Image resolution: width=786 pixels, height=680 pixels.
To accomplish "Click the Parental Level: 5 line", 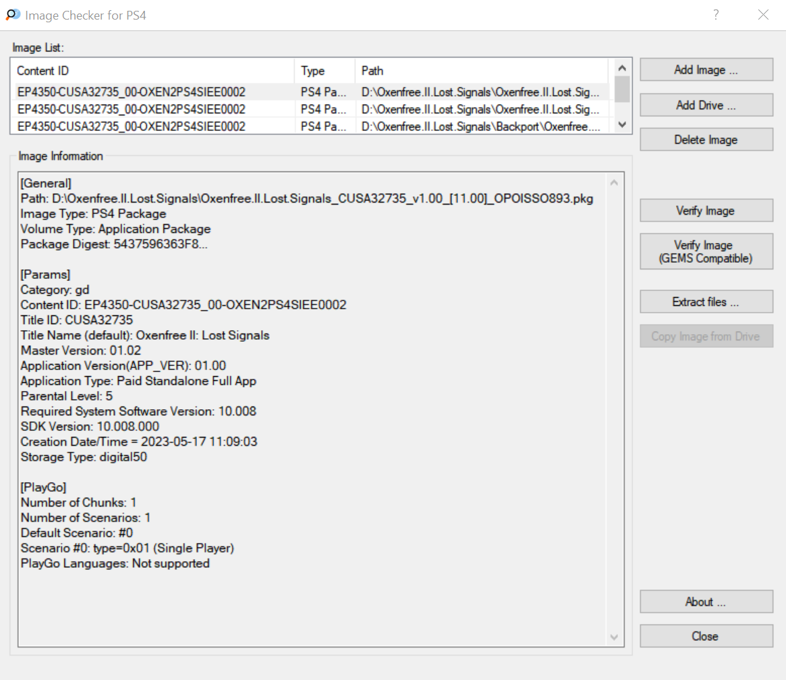I will [67, 396].
